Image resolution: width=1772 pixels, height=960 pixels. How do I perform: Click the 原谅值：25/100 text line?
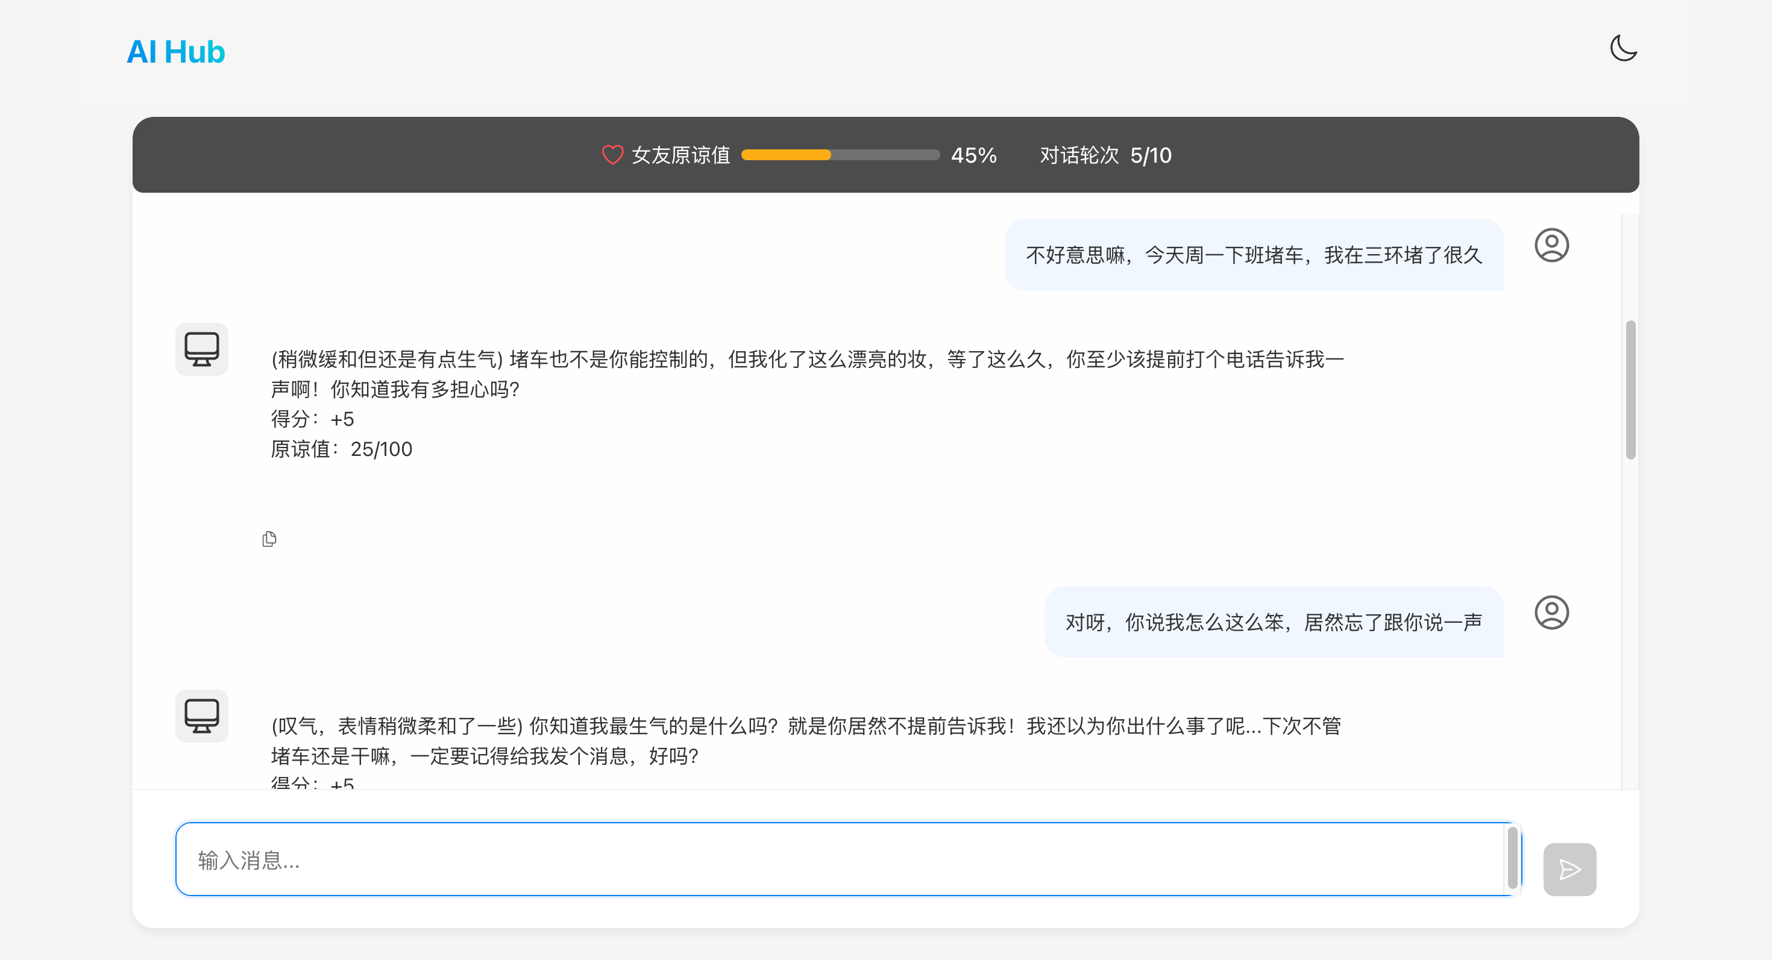coord(342,449)
